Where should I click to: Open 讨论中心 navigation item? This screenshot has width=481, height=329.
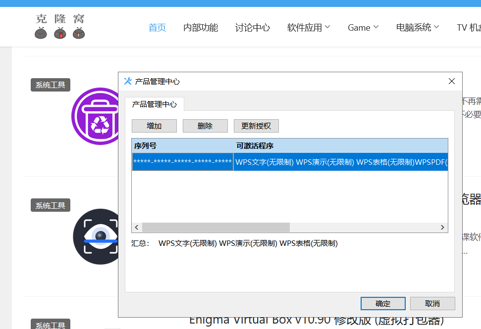253,28
